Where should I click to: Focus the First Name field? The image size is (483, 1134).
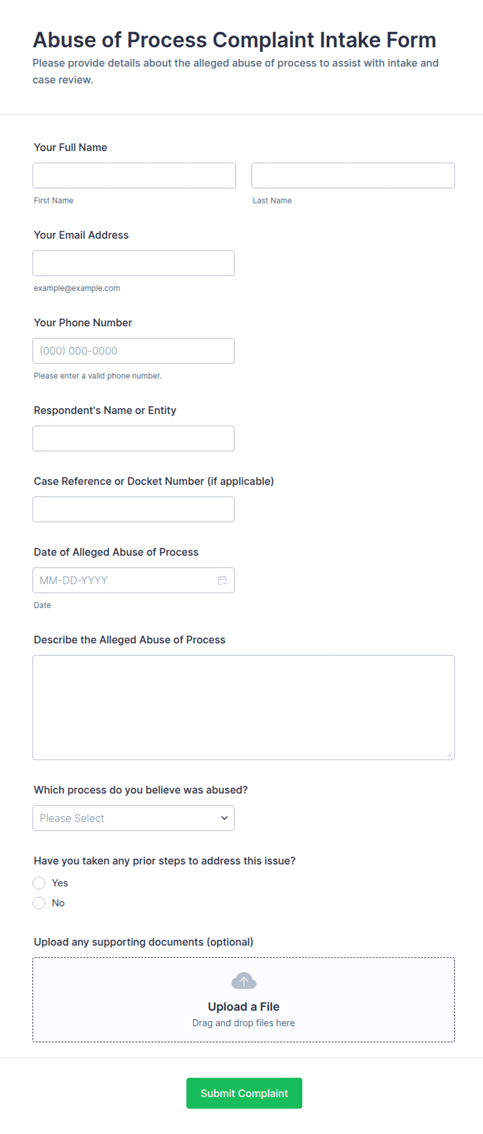pos(134,176)
